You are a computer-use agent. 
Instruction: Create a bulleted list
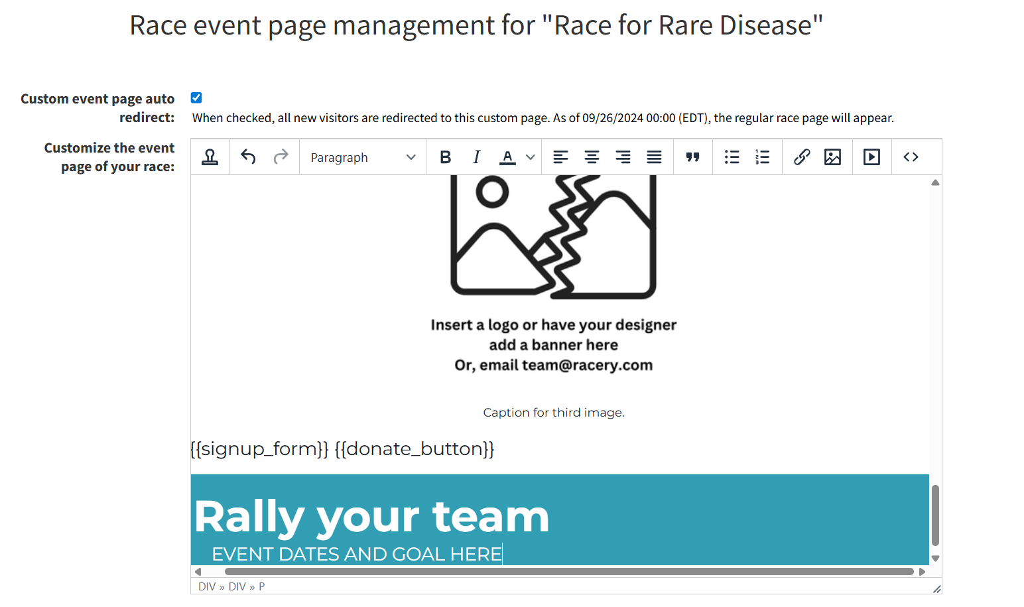click(732, 157)
